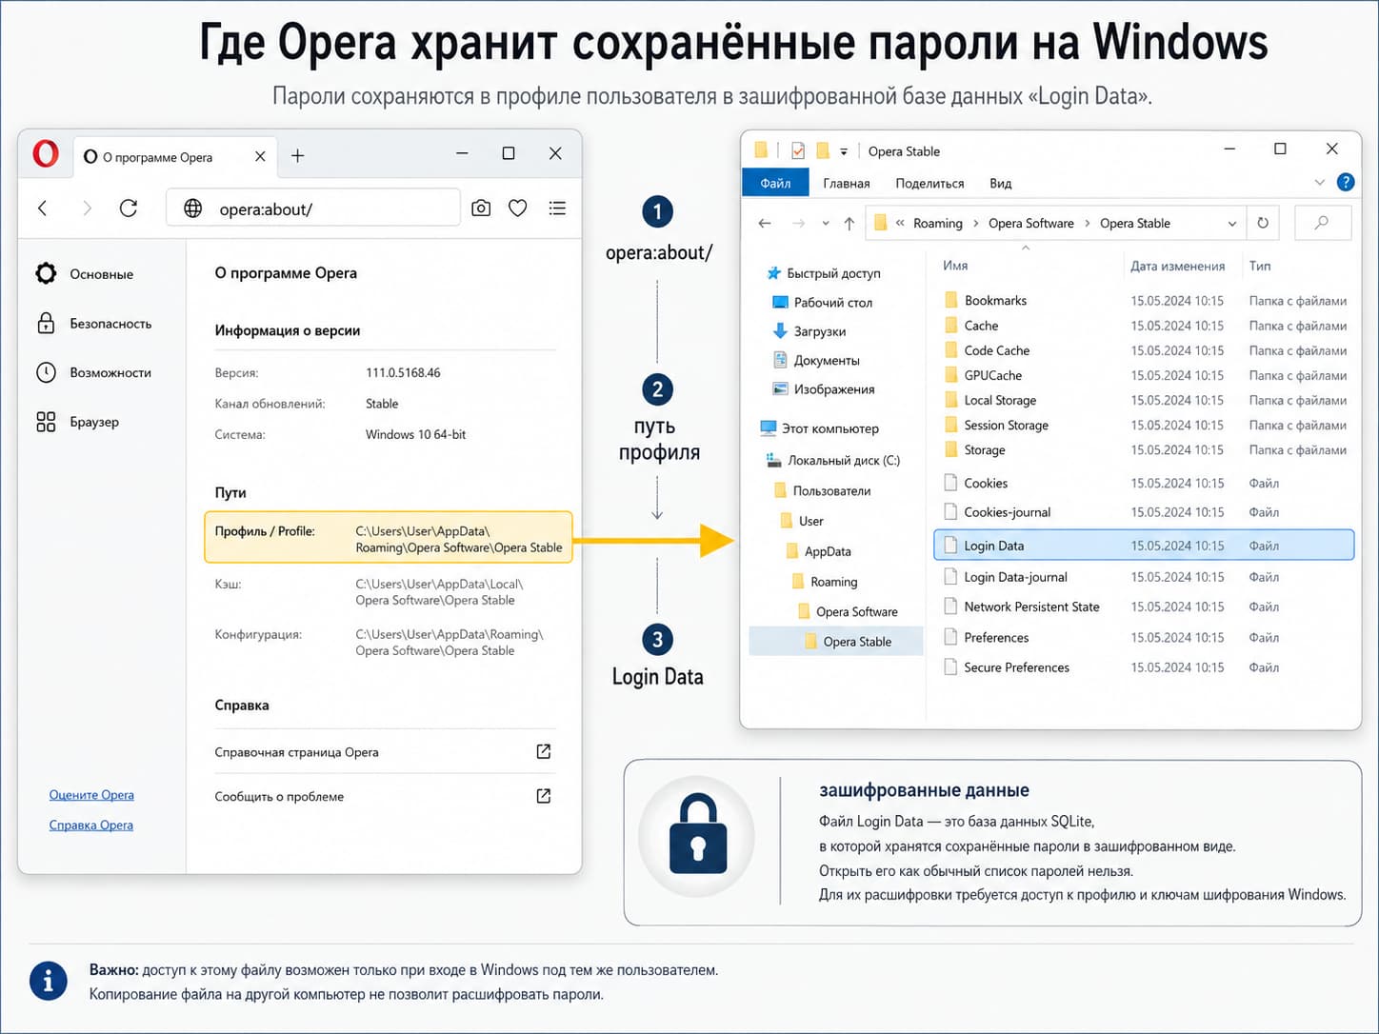Click the Explorer search box
The height and width of the screenshot is (1034, 1379).
[1322, 223]
